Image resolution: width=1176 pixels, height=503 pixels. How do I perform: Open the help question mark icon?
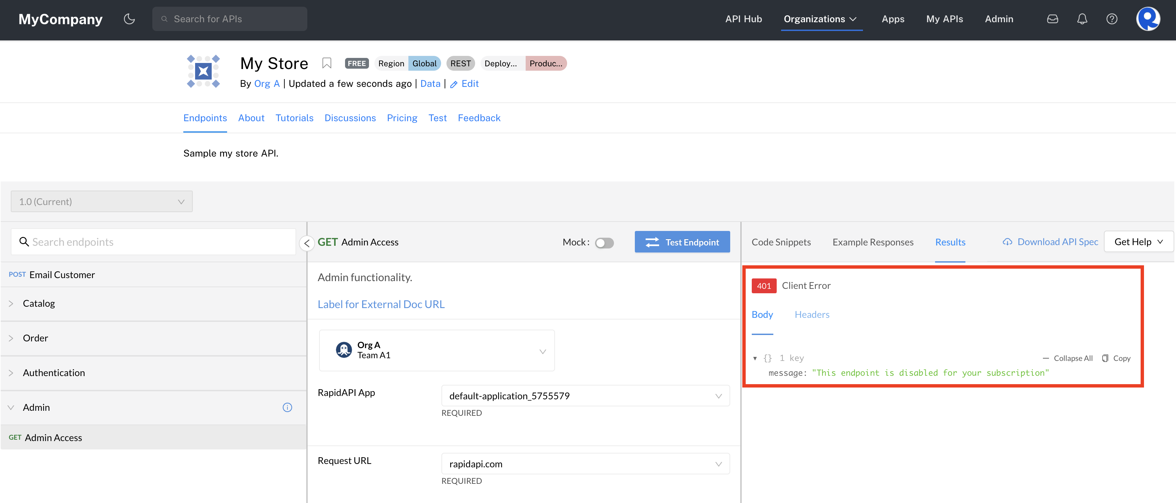[x=1112, y=19]
